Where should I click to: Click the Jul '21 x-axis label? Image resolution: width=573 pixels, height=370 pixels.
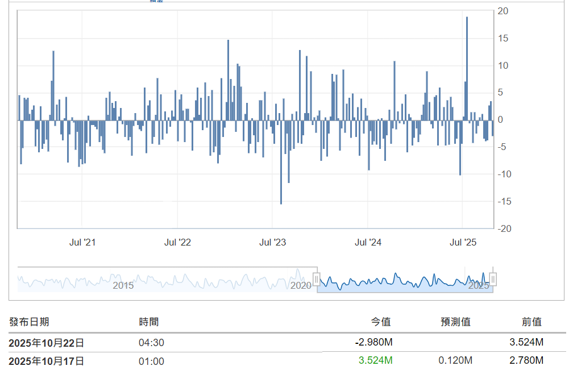coord(82,243)
